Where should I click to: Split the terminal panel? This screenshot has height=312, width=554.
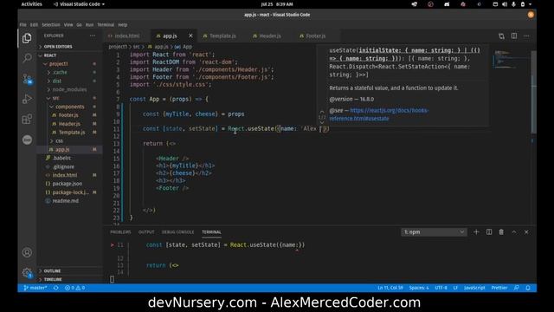489,232
